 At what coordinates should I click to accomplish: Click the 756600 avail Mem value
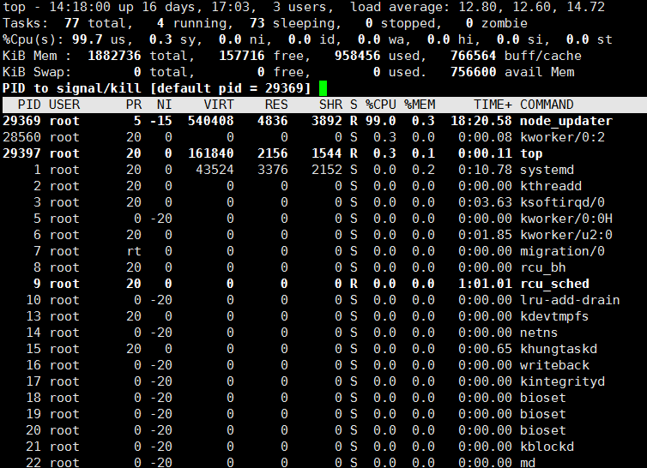(x=474, y=72)
